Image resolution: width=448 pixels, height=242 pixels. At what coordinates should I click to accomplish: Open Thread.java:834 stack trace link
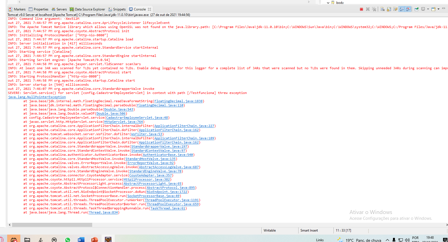103,212
